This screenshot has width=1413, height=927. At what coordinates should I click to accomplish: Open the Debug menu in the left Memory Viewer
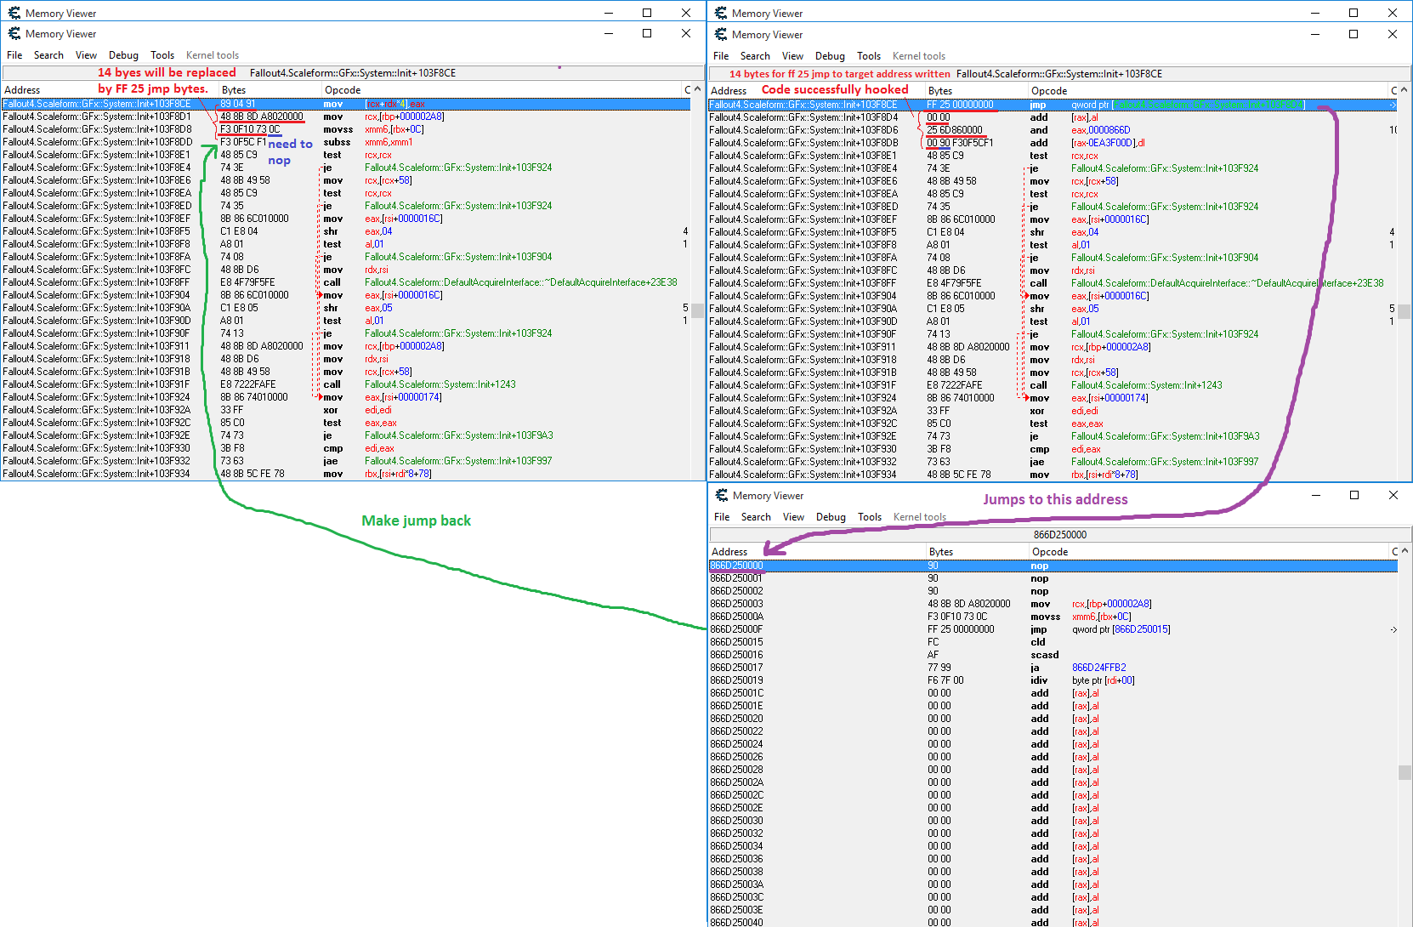[123, 55]
